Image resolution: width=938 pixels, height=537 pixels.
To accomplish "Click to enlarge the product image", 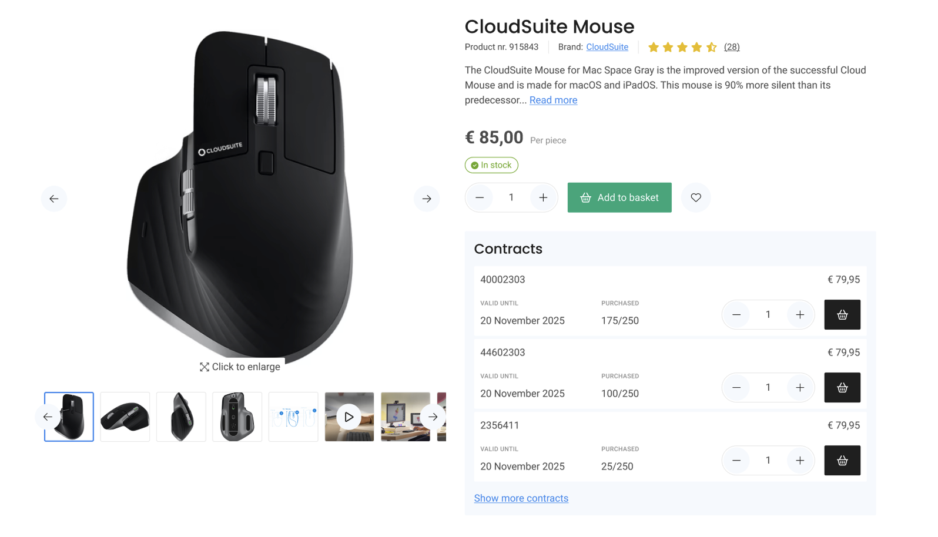I will pos(240,367).
